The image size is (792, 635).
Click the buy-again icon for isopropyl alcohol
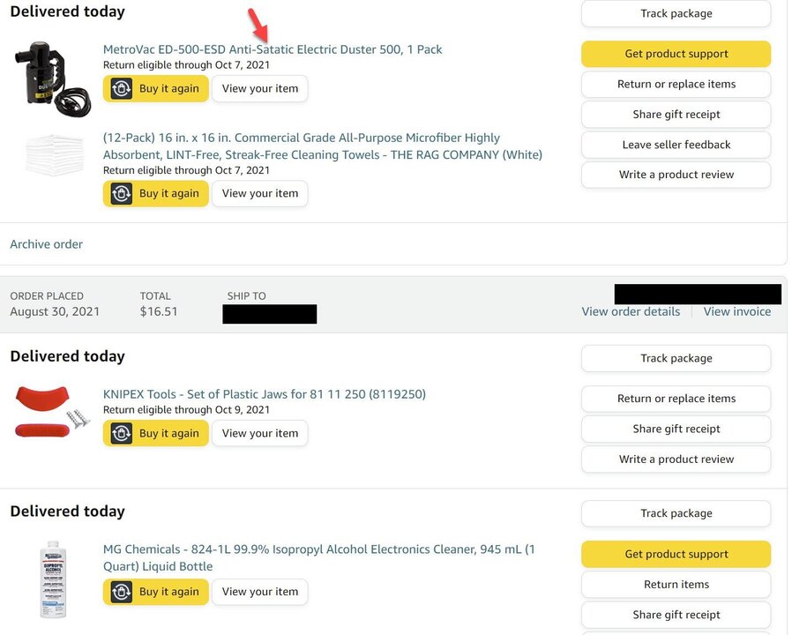122,592
